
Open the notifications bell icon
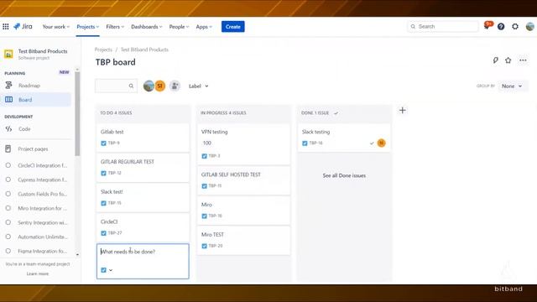(x=487, y=26)
